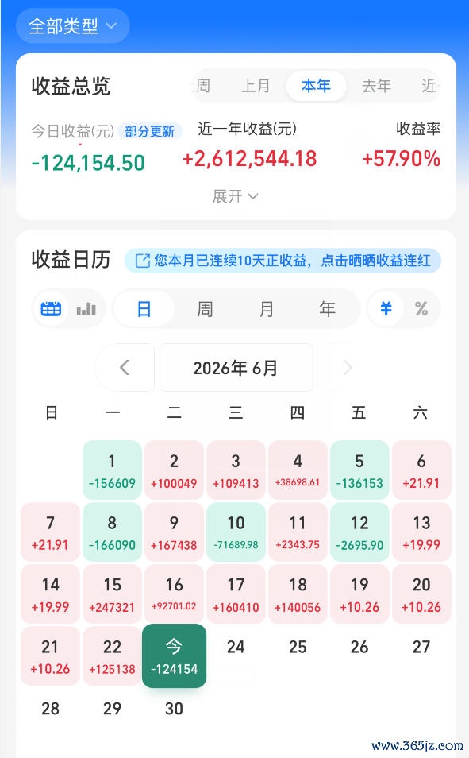Switch calendar granularity to 月
Screen dimensions: 469x758
[x=266, y=308]
